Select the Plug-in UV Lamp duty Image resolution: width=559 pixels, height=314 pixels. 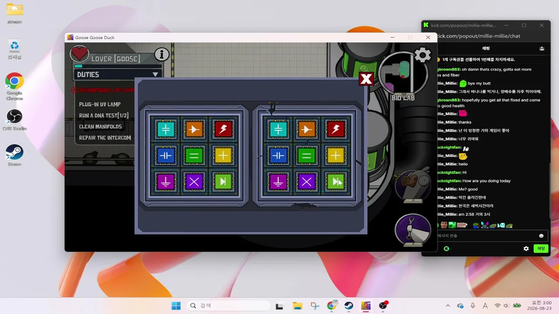[x=100, y=104]
